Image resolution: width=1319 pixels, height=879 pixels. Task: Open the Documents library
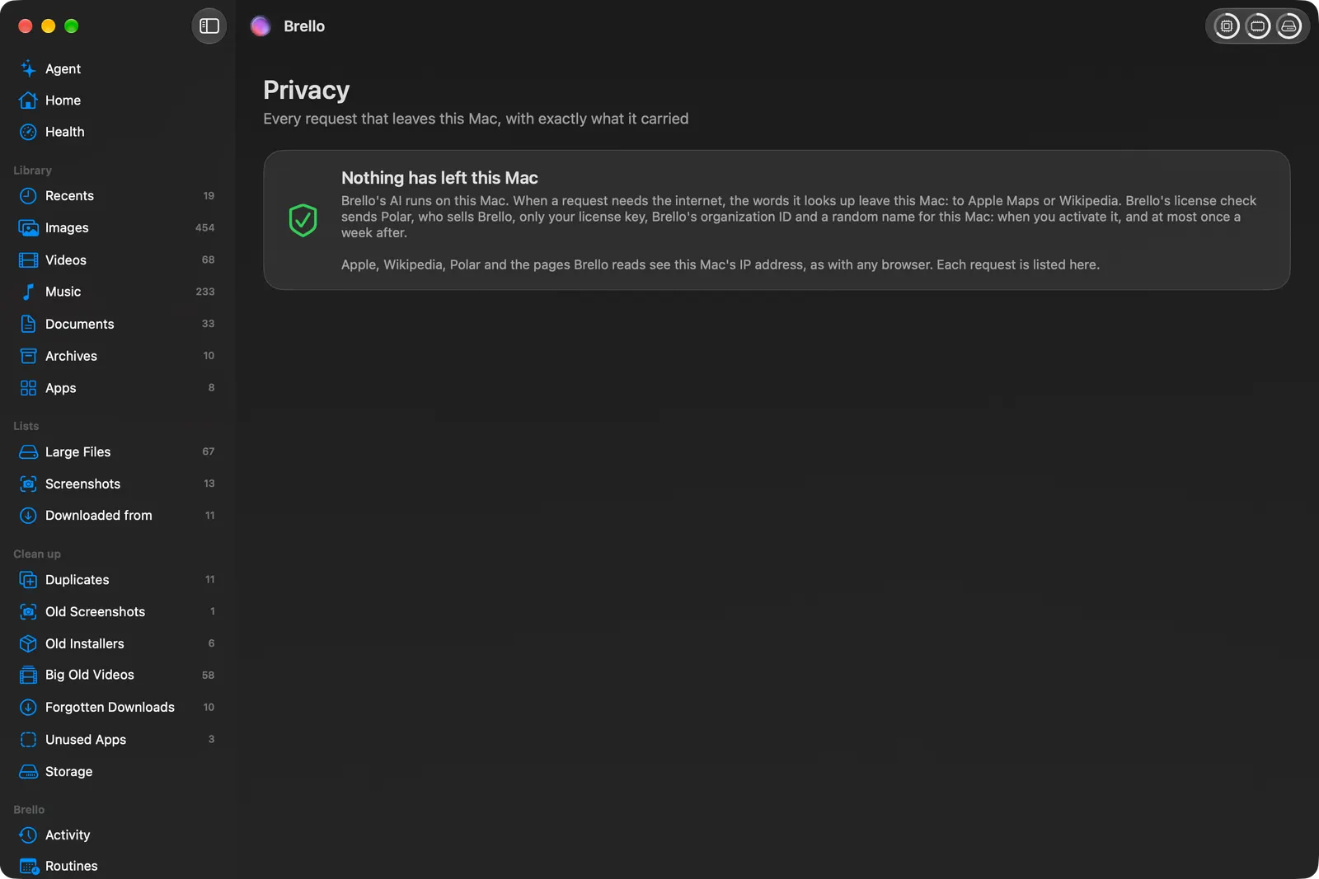(x=117, y=324)
